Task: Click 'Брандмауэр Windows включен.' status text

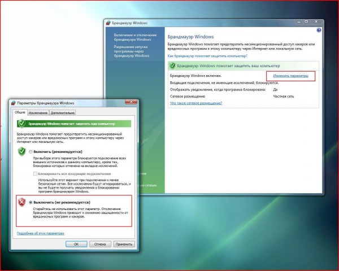Action: tap(195, 76)
